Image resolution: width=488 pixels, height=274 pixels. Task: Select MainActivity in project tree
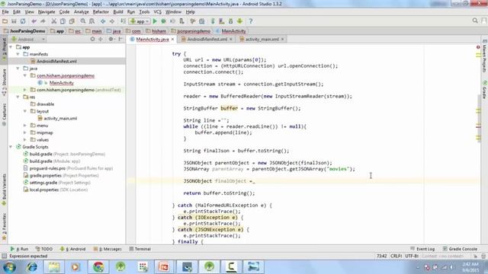[61, 83]
